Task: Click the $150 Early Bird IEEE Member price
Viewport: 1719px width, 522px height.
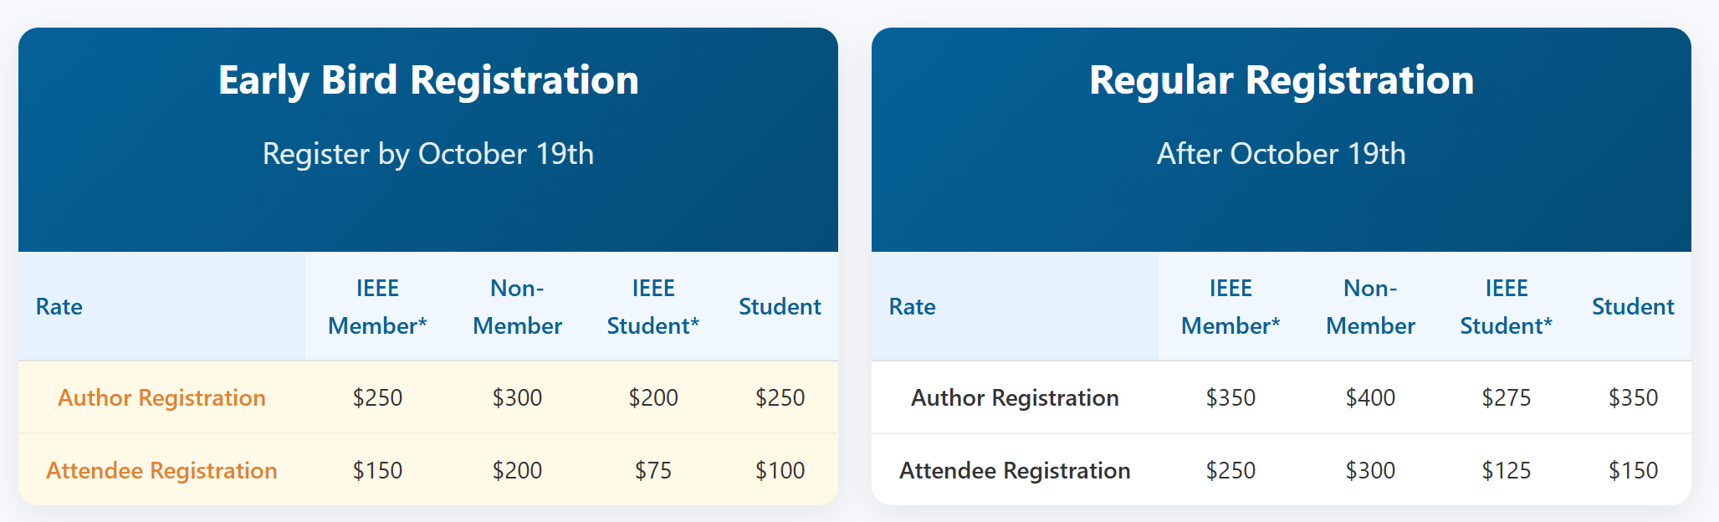Action: click(x=377, y=470)
